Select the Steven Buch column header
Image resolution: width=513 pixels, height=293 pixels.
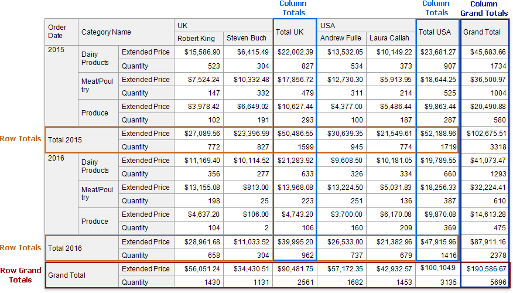[247, 38]
